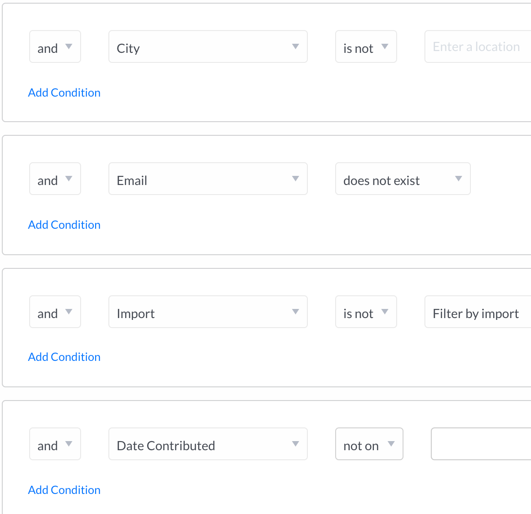Open the Email field dropdown
531x514 pixels.
208,179
